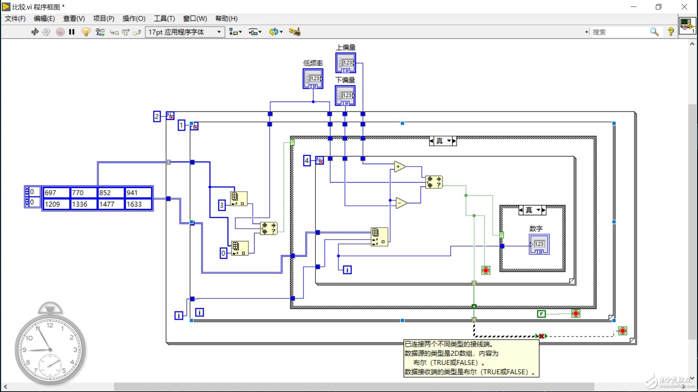Toggle Highlight Execution light bulb
698x392 pixels.
tap(86, 32)
